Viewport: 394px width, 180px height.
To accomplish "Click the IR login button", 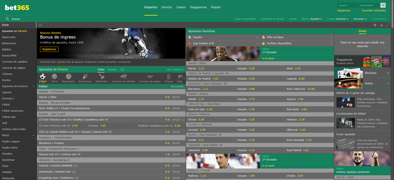I will [383, 5].
